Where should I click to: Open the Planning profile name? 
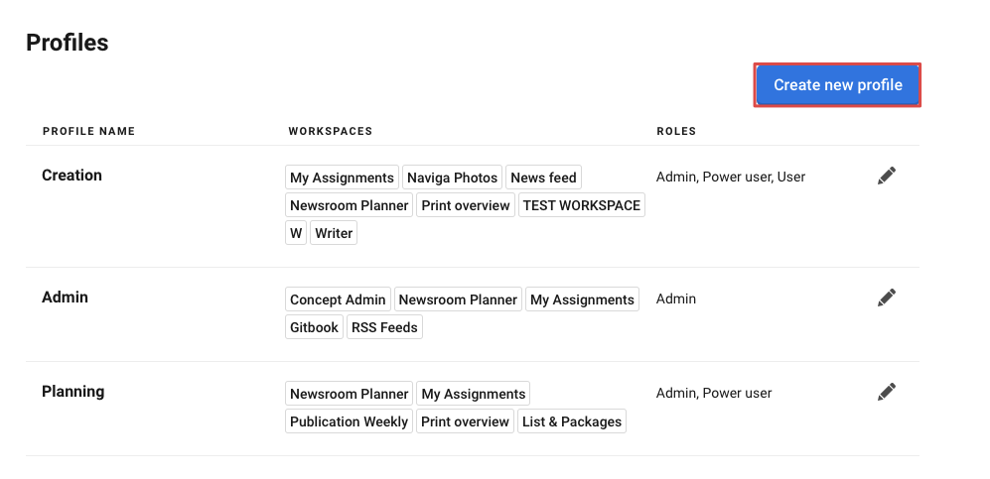click(x=73, y=392)
